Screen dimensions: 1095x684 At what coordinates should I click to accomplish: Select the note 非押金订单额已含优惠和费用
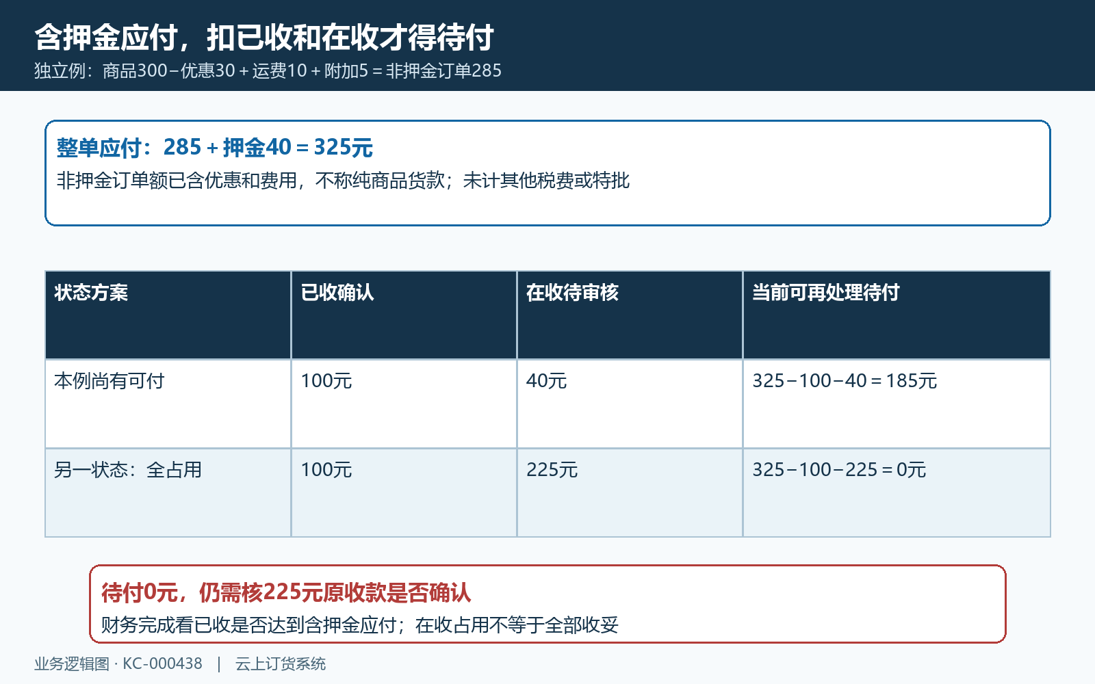point(343,181)
